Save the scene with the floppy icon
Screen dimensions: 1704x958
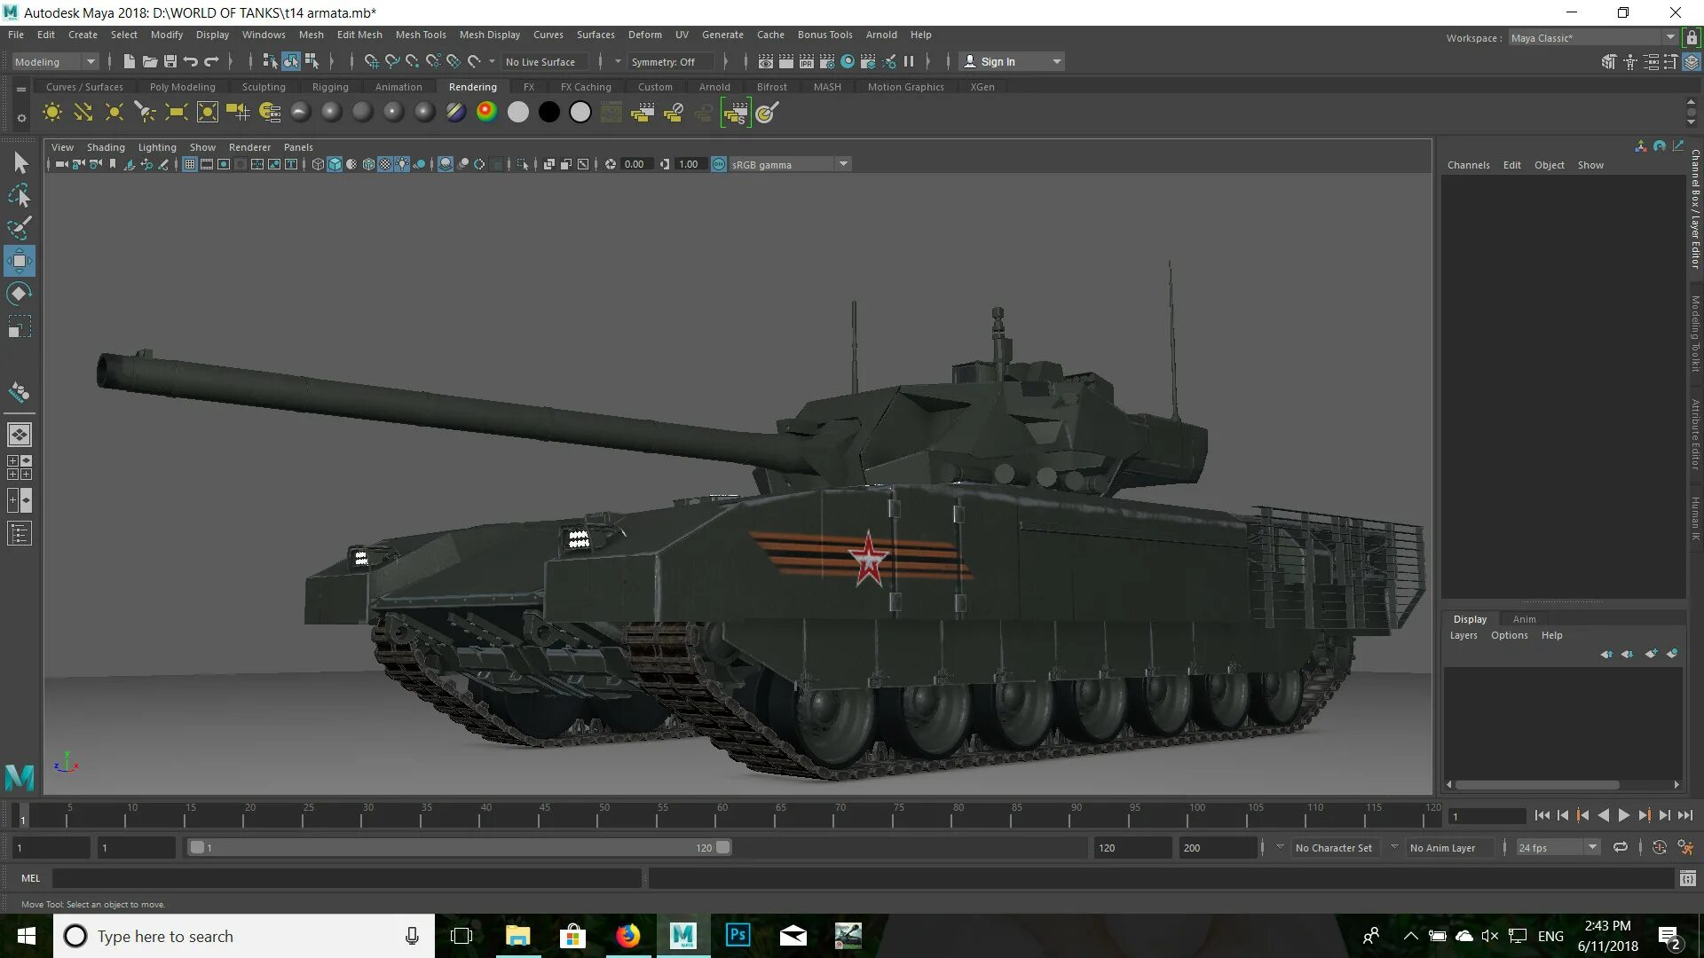coord(170,61)
